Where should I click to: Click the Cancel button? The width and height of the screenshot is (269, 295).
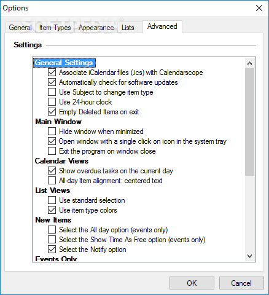pos(241,283)
